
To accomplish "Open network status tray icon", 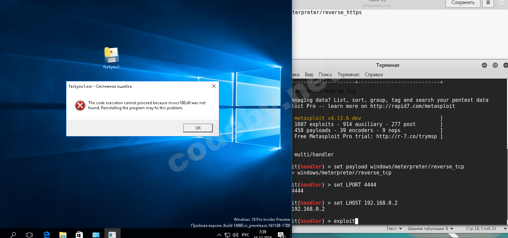I will click(x=227, y=235).
